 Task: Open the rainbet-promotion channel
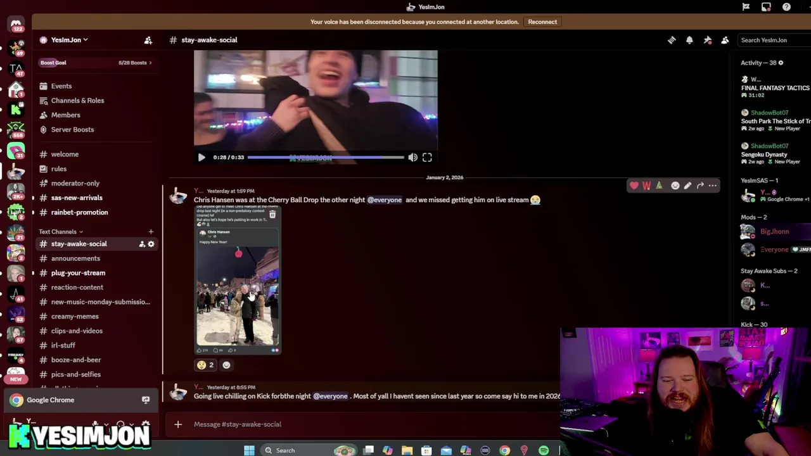point(79,213)
